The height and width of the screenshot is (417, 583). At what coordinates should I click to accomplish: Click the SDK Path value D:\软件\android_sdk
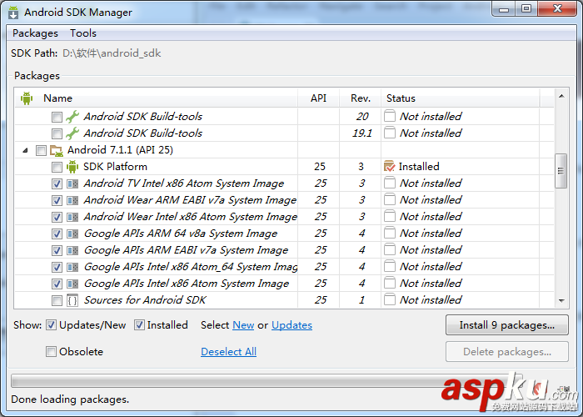[112, 53]
